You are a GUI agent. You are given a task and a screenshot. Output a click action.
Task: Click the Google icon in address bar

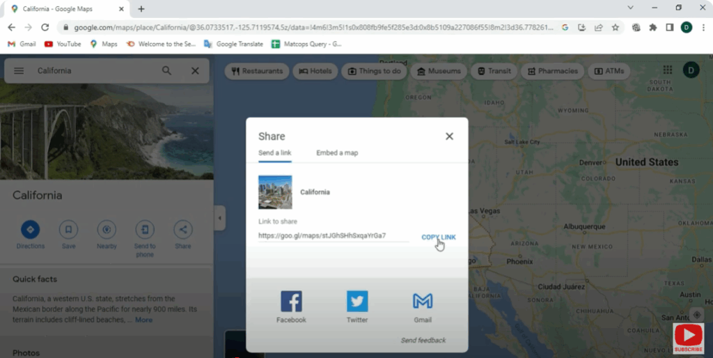click(565, 27)
